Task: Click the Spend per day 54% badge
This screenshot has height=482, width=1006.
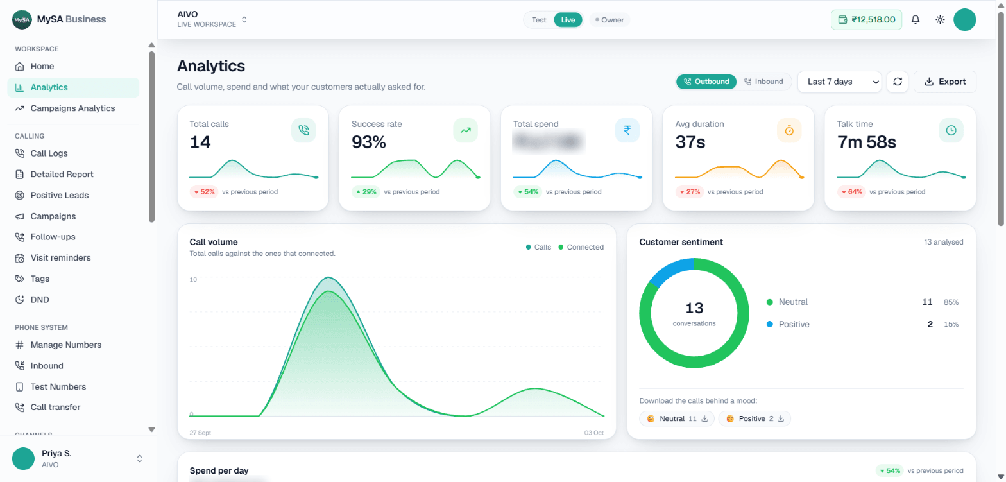Action: pyautogui.click(x=890, y=470)
